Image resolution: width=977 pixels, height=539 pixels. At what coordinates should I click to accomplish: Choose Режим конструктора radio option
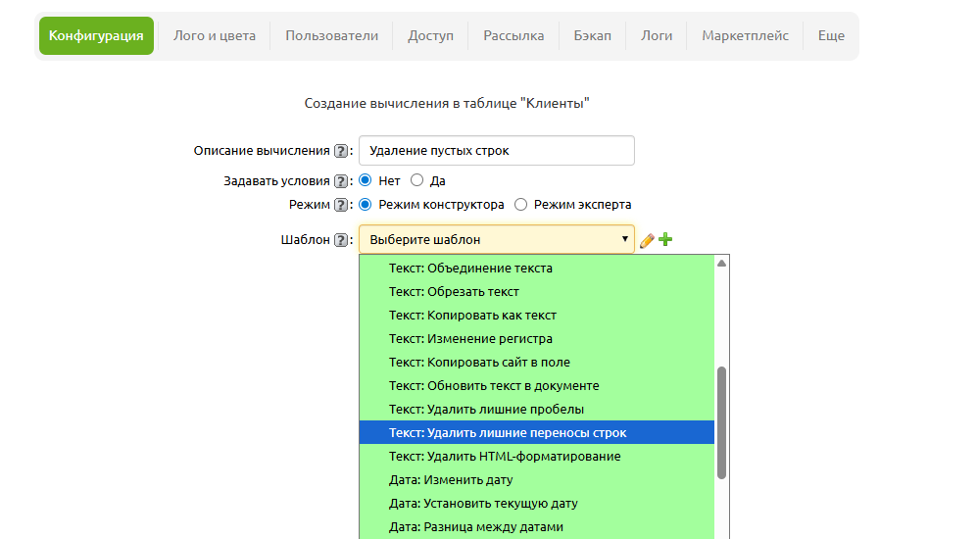pos(366,205)
